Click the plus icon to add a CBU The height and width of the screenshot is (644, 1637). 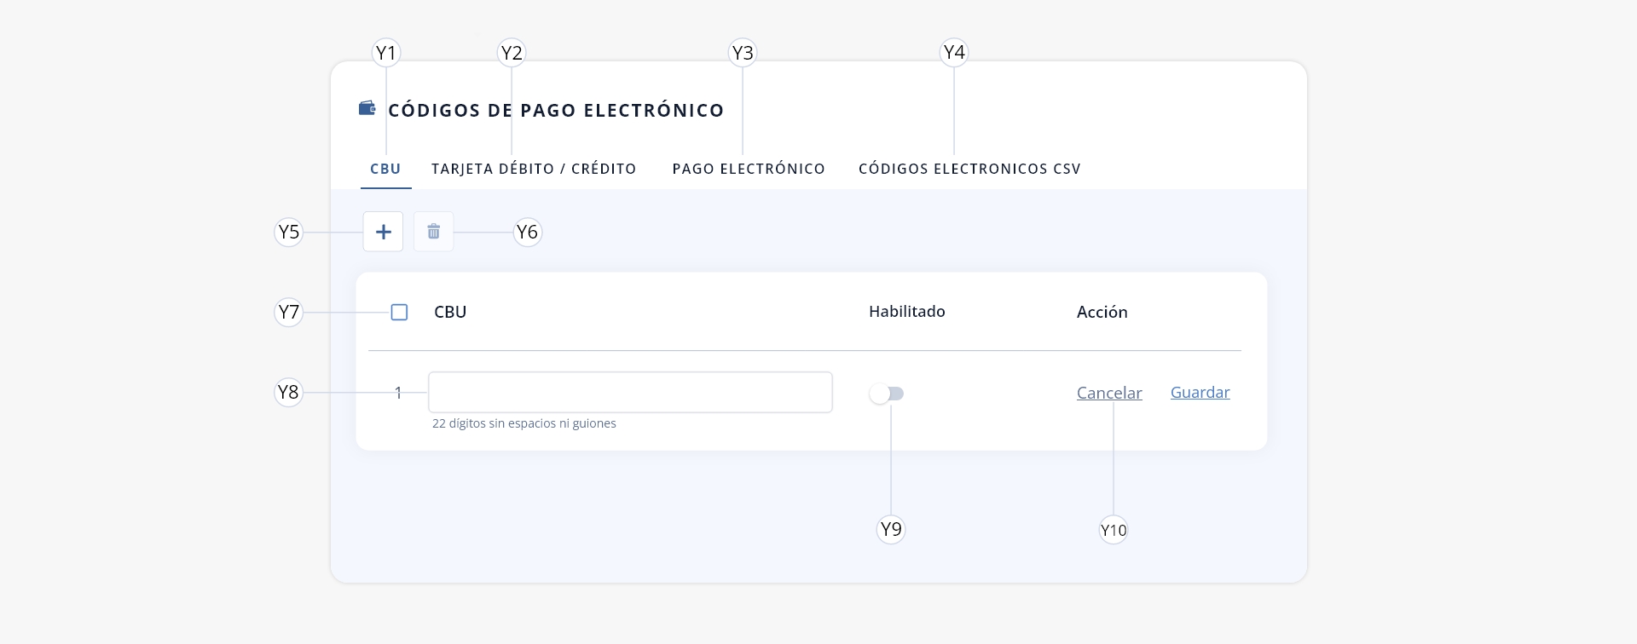click(383, 232)
